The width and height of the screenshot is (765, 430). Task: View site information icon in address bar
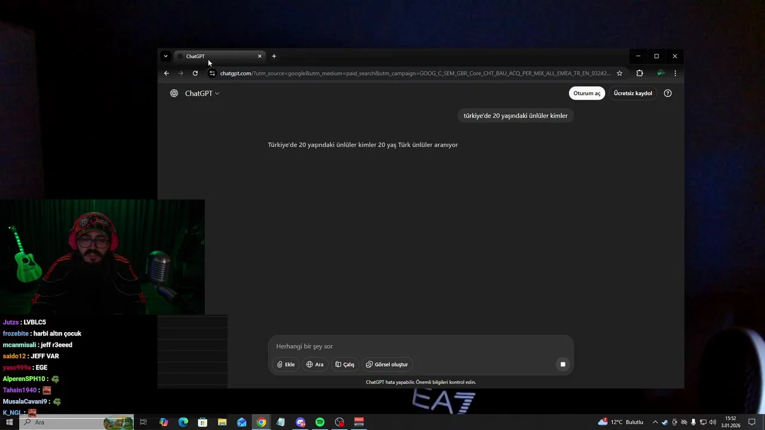pyautogui.click(x=212, y=73)
